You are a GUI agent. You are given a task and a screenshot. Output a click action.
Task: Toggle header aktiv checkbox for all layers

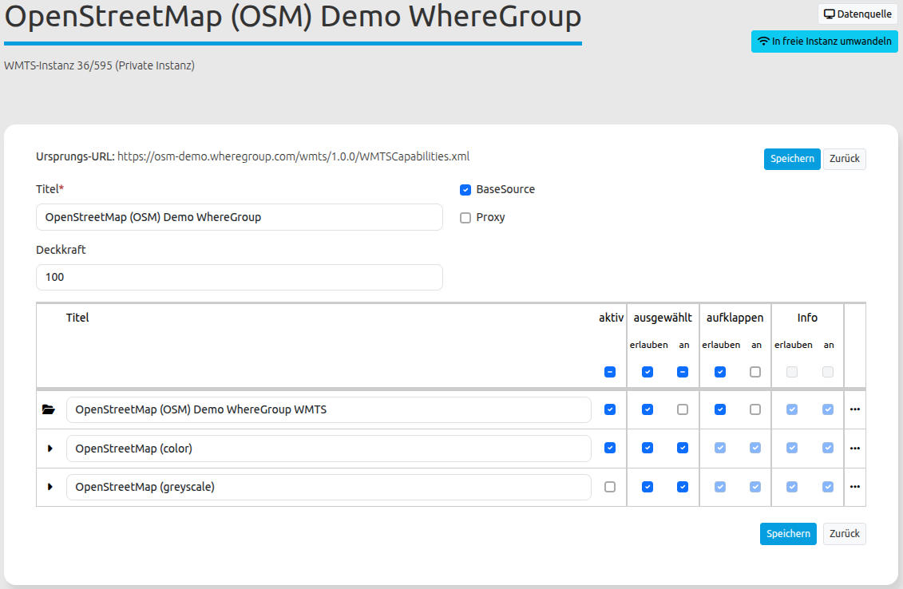610,372
